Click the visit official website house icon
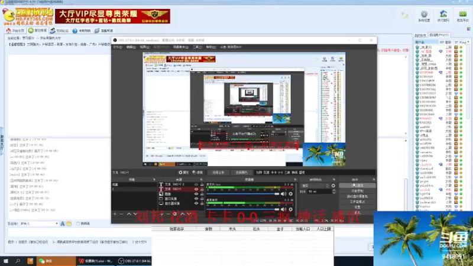Image resolution: width=473 pixels, height=266 pixels. click(443, 16)
